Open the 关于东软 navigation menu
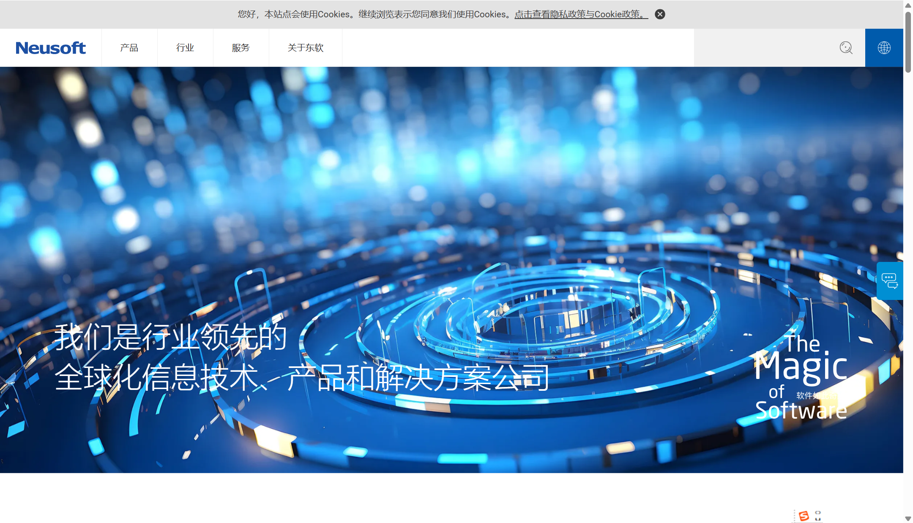 click(x=305, y=48)
